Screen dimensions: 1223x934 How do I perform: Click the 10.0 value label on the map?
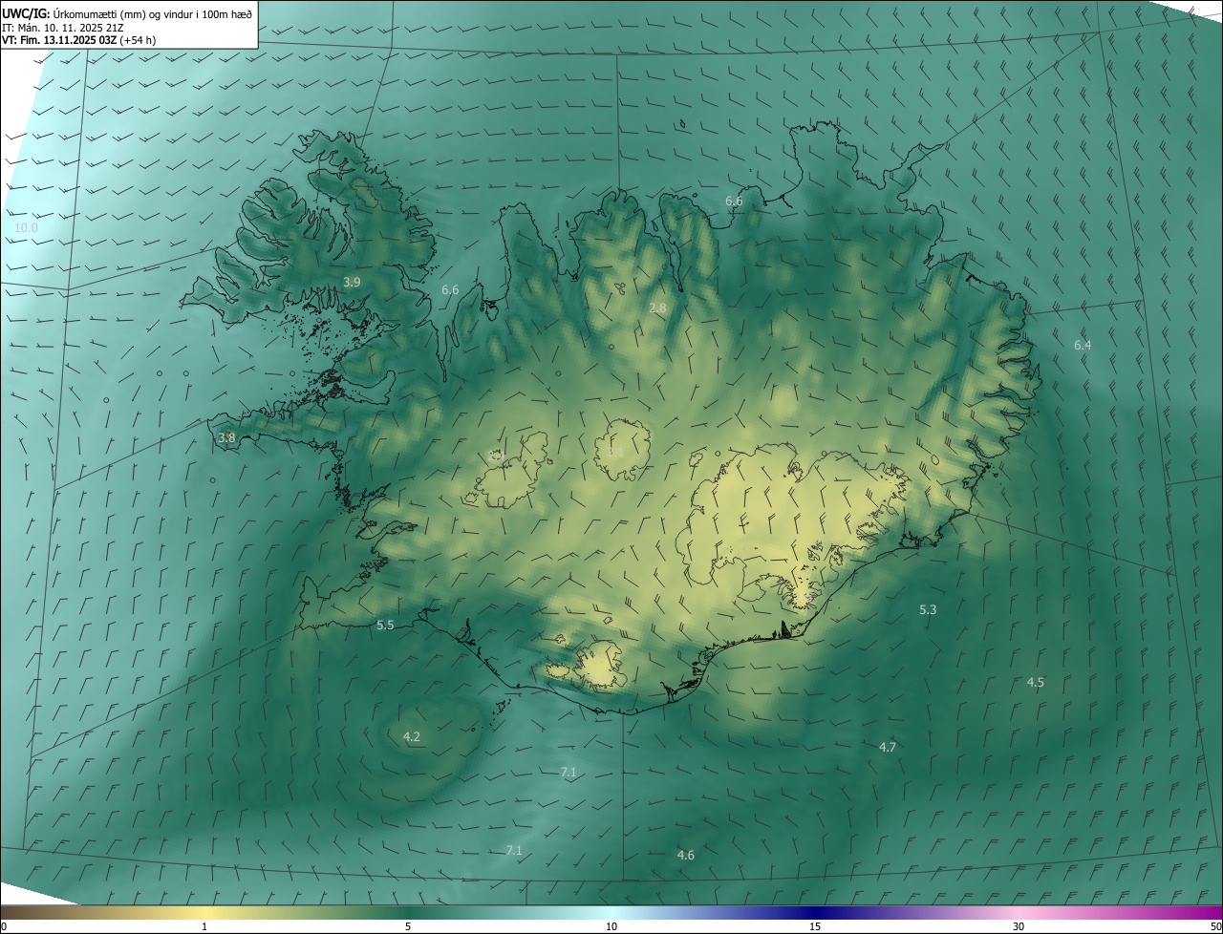pyautogui.click(x=26, y=228)
